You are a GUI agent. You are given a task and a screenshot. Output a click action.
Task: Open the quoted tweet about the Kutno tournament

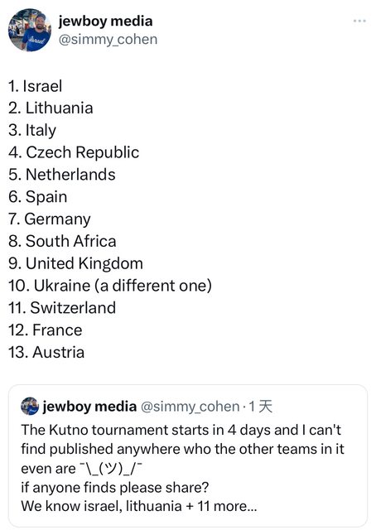[x=188, y=455]
